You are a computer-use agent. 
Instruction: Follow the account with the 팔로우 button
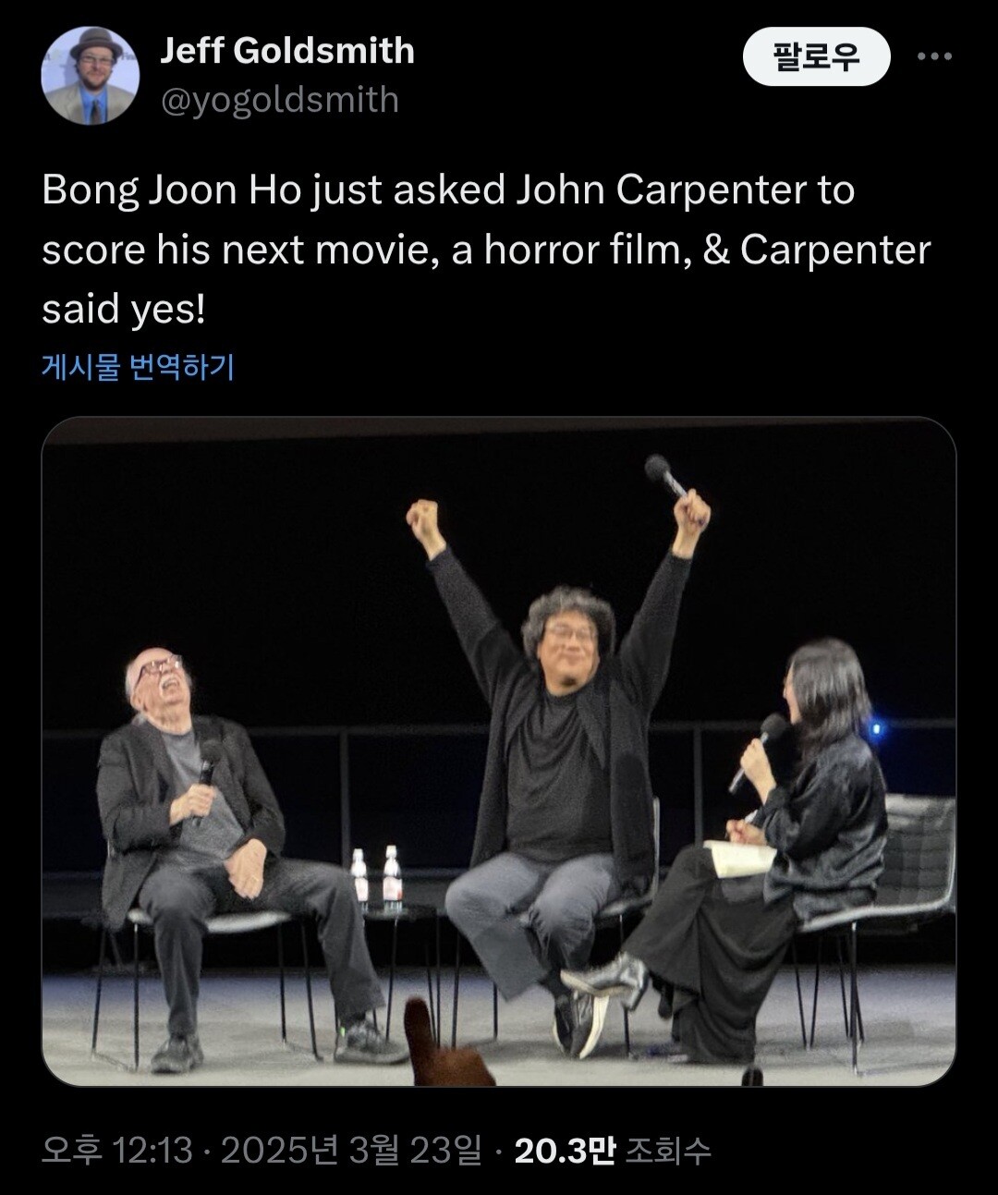(816, 56)
